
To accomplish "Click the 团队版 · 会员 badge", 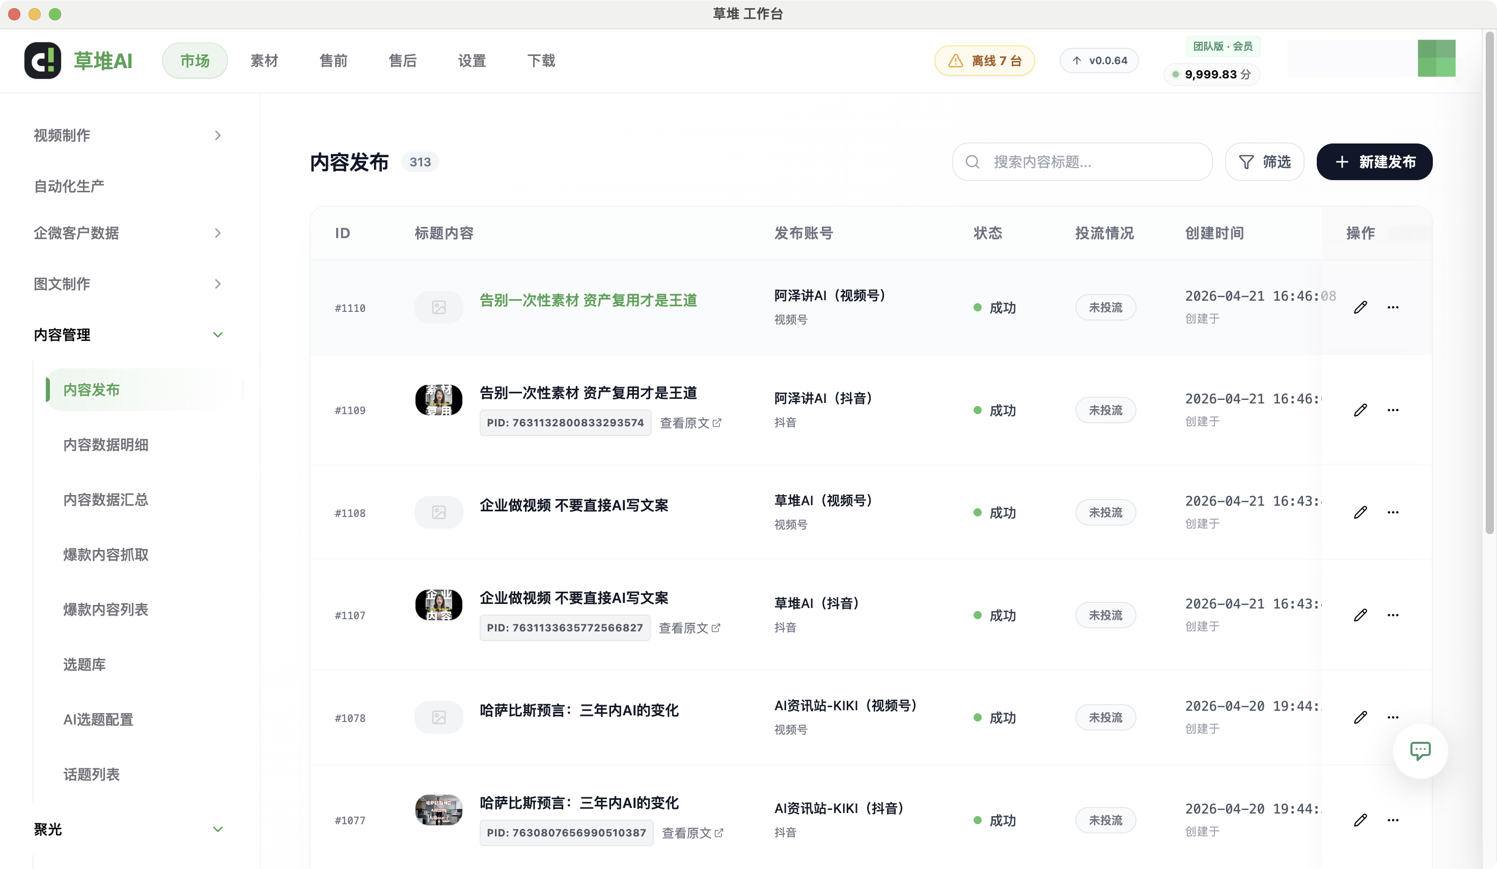I will pos(1223,46).
